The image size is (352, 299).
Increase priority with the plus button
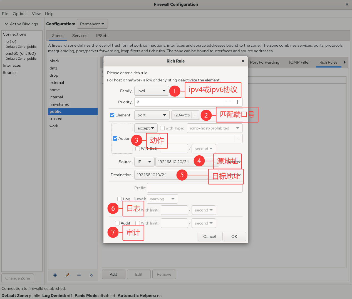(238, 102)
